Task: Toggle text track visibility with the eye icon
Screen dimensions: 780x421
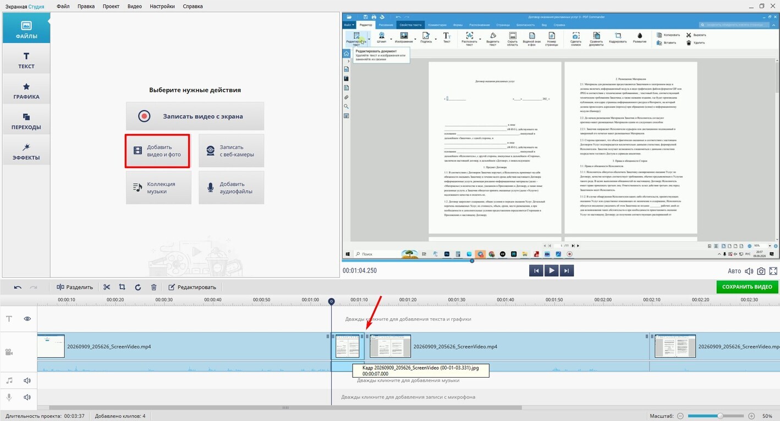Action: coord(27,319)
